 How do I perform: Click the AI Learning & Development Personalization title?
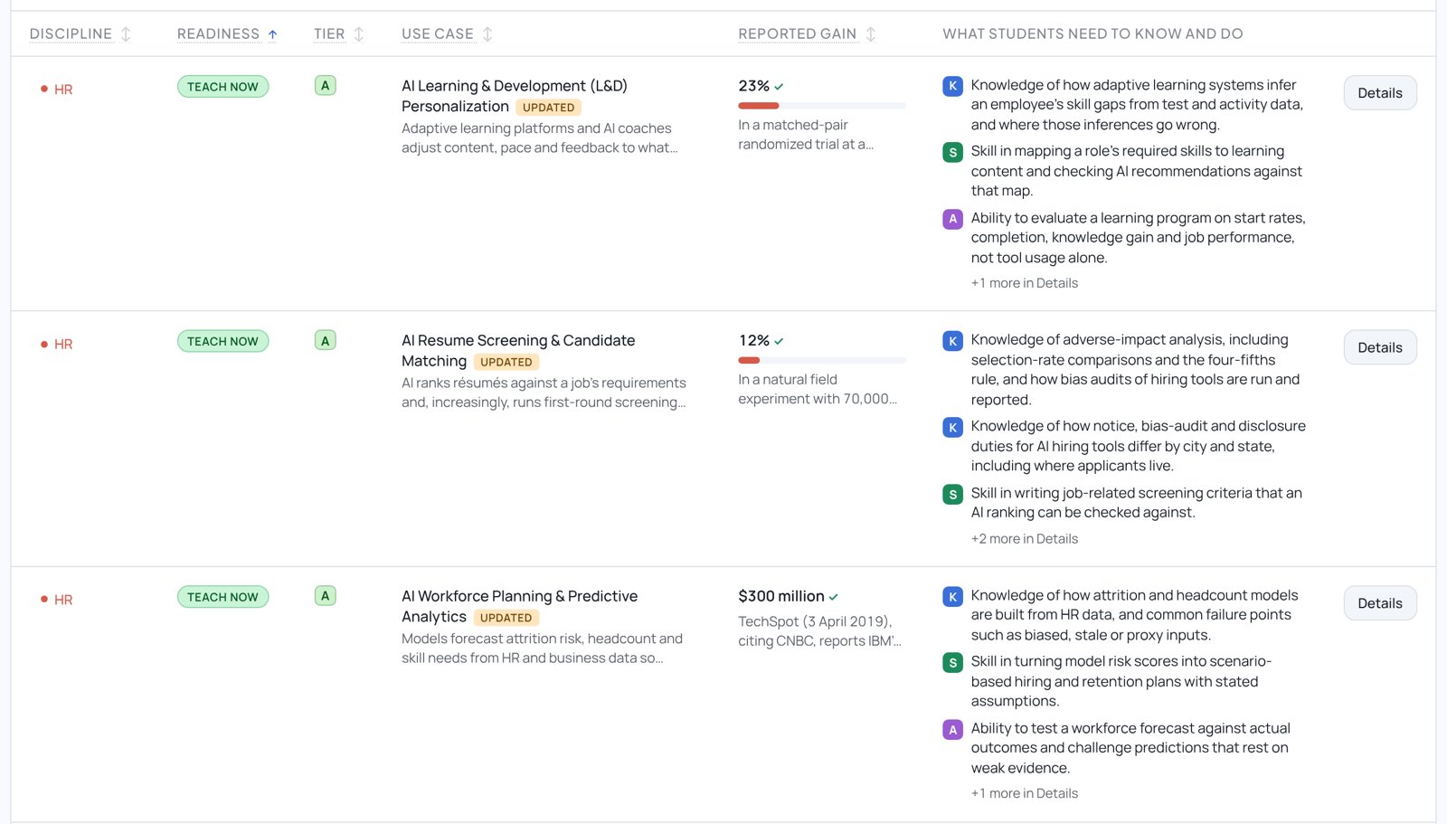pyautogui.click(x=515, y=96)
